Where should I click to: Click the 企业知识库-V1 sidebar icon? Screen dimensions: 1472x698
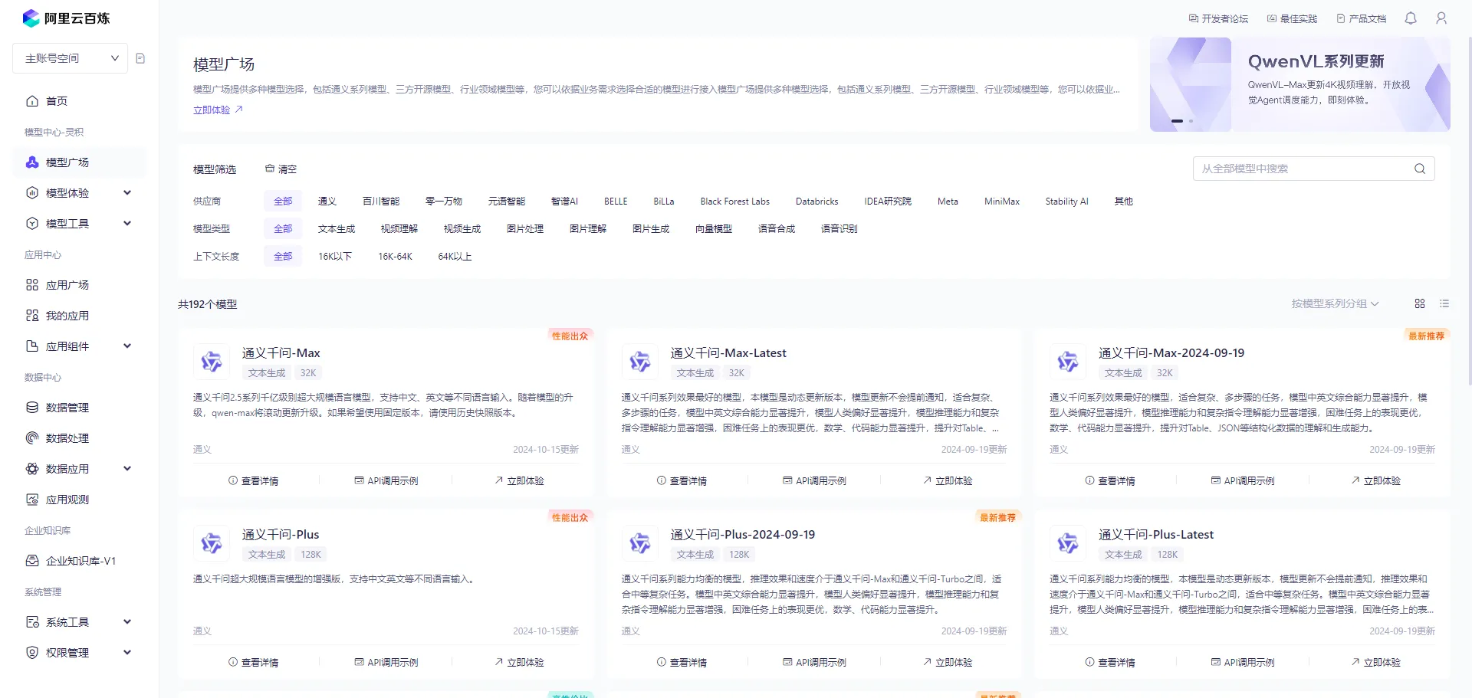[32, 561]
